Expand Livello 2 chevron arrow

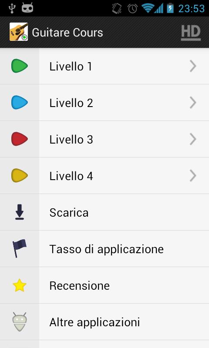pyautogui.click(x=193, y=103)
